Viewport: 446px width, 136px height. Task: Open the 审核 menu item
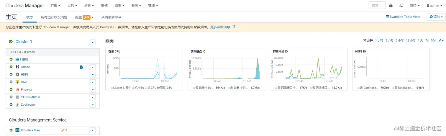104,6
